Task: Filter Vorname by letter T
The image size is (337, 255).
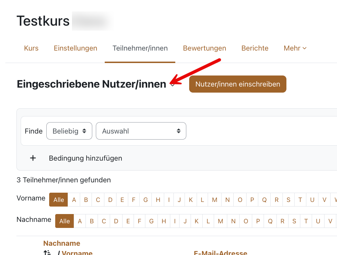Action: 300,200
